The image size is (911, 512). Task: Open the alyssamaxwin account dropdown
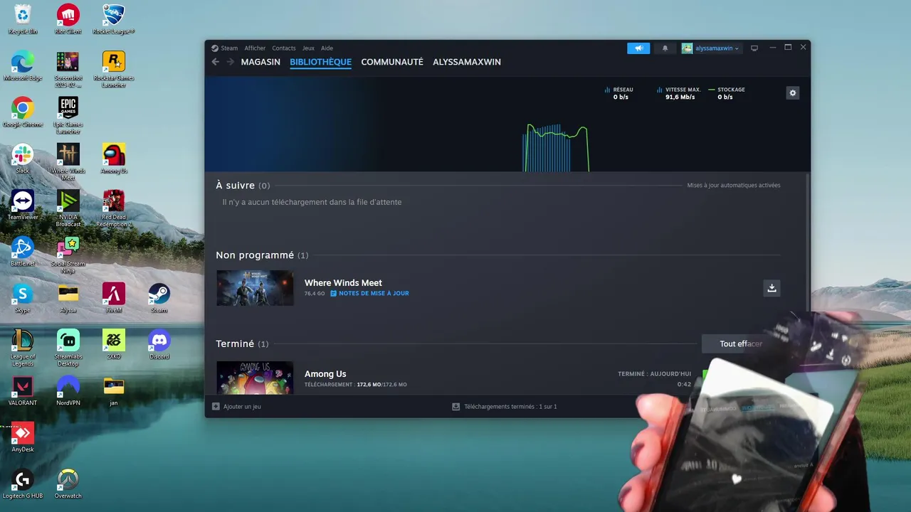coord(711,48)
